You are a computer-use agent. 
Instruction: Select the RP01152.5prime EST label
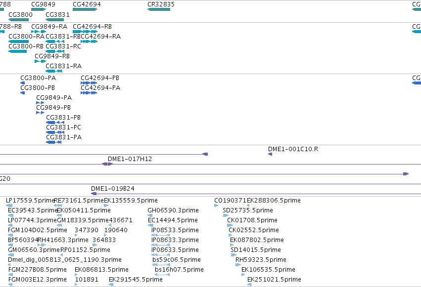click(x=86, y=250)
